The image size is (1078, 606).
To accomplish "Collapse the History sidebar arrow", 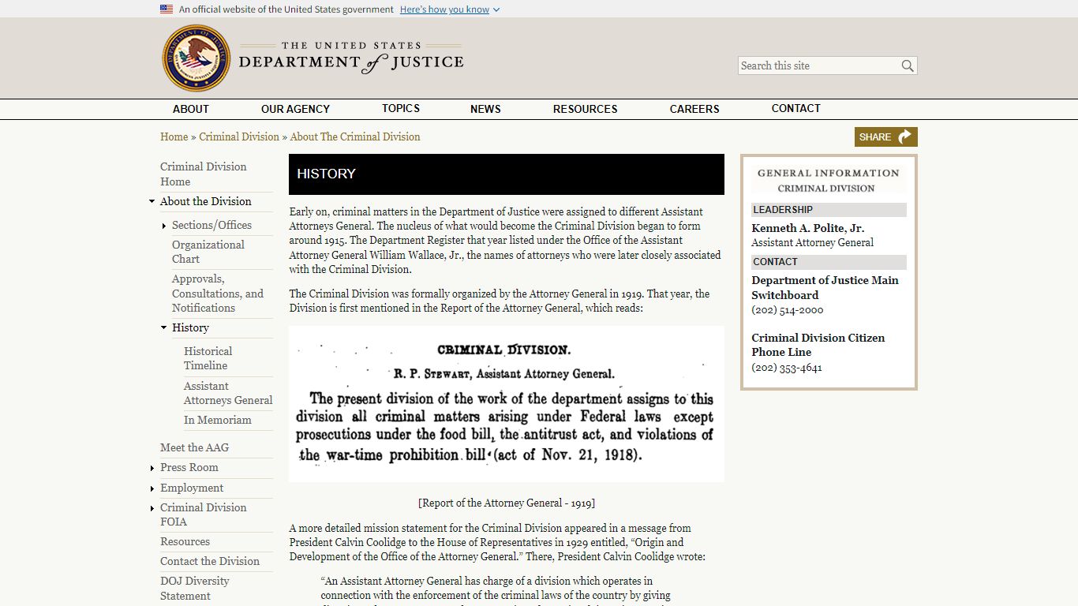I will click(164, 328).
